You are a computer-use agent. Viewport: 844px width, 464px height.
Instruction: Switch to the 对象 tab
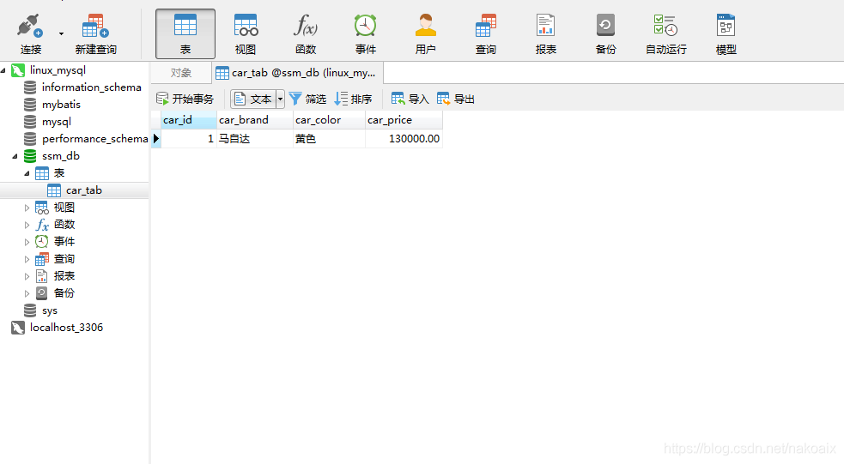coord(181,73)
